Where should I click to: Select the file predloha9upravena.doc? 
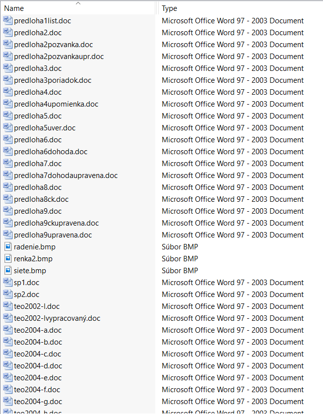click(x=53, y=235)
